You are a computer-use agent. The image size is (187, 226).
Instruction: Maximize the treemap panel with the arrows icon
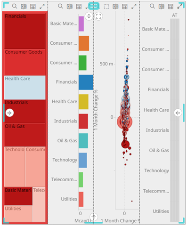coord(42,7)
